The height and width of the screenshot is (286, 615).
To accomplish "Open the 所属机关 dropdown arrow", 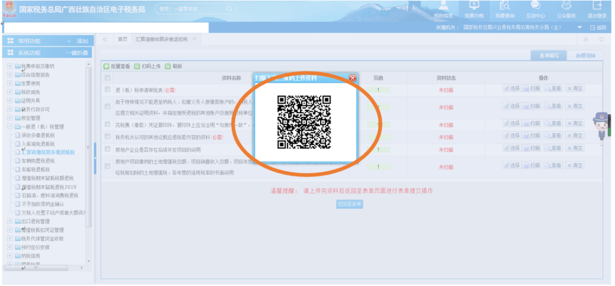I will point(580,27).
